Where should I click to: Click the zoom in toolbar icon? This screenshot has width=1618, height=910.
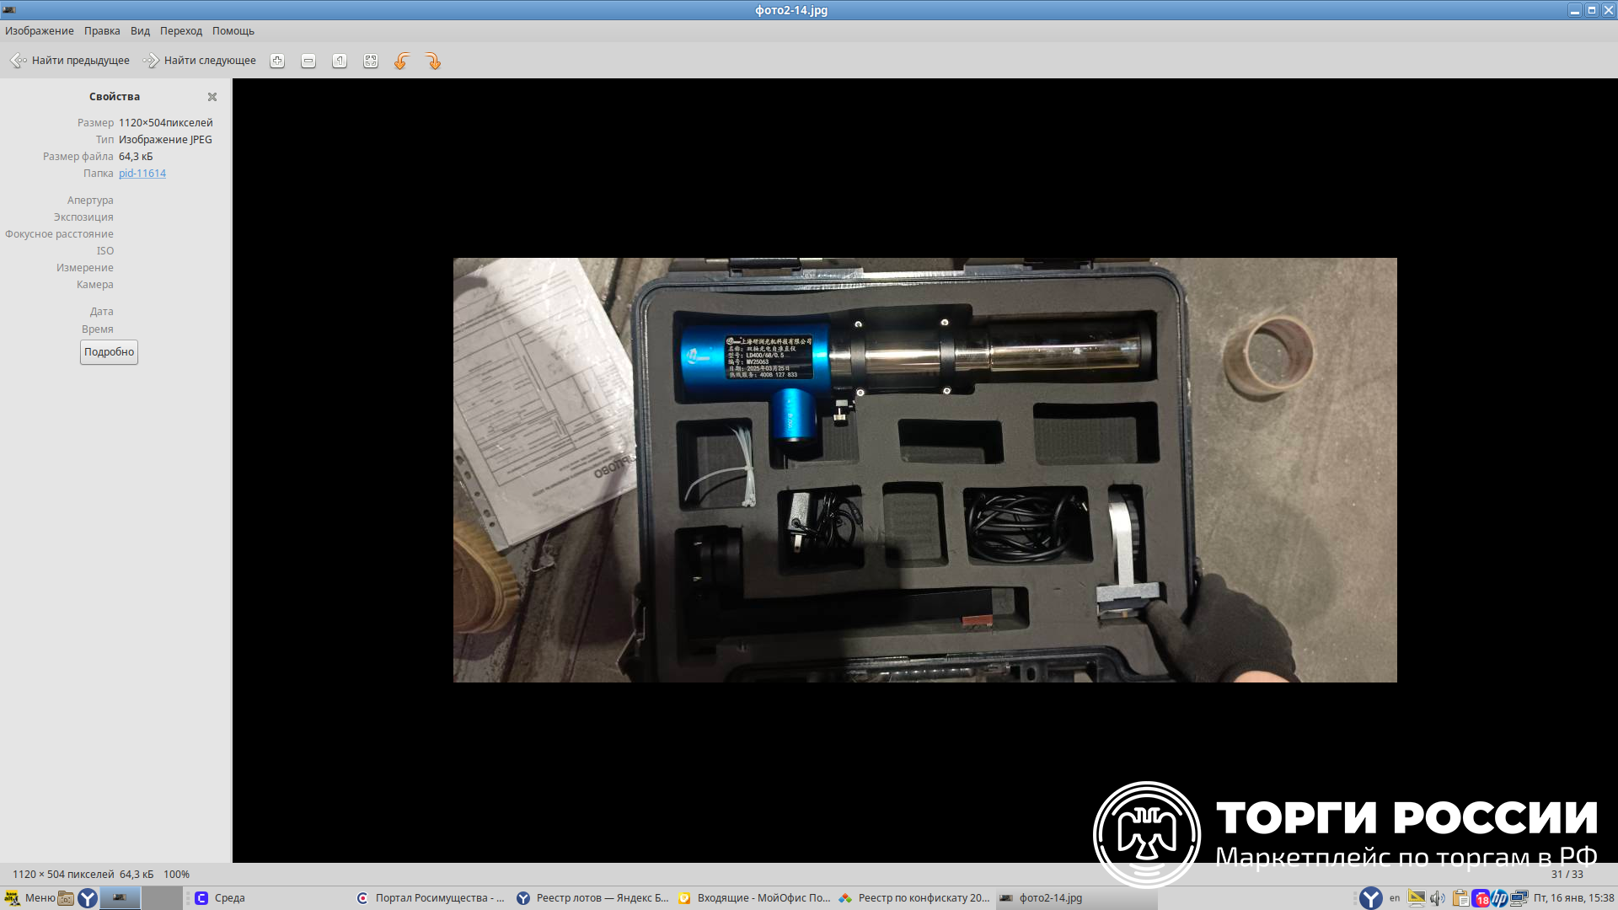[277, 61]
